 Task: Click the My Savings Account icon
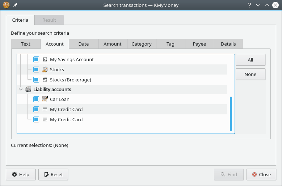[x=45, y=59]
